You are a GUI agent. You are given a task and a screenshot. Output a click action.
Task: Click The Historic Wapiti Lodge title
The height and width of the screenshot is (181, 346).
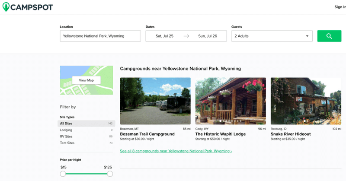221,134
